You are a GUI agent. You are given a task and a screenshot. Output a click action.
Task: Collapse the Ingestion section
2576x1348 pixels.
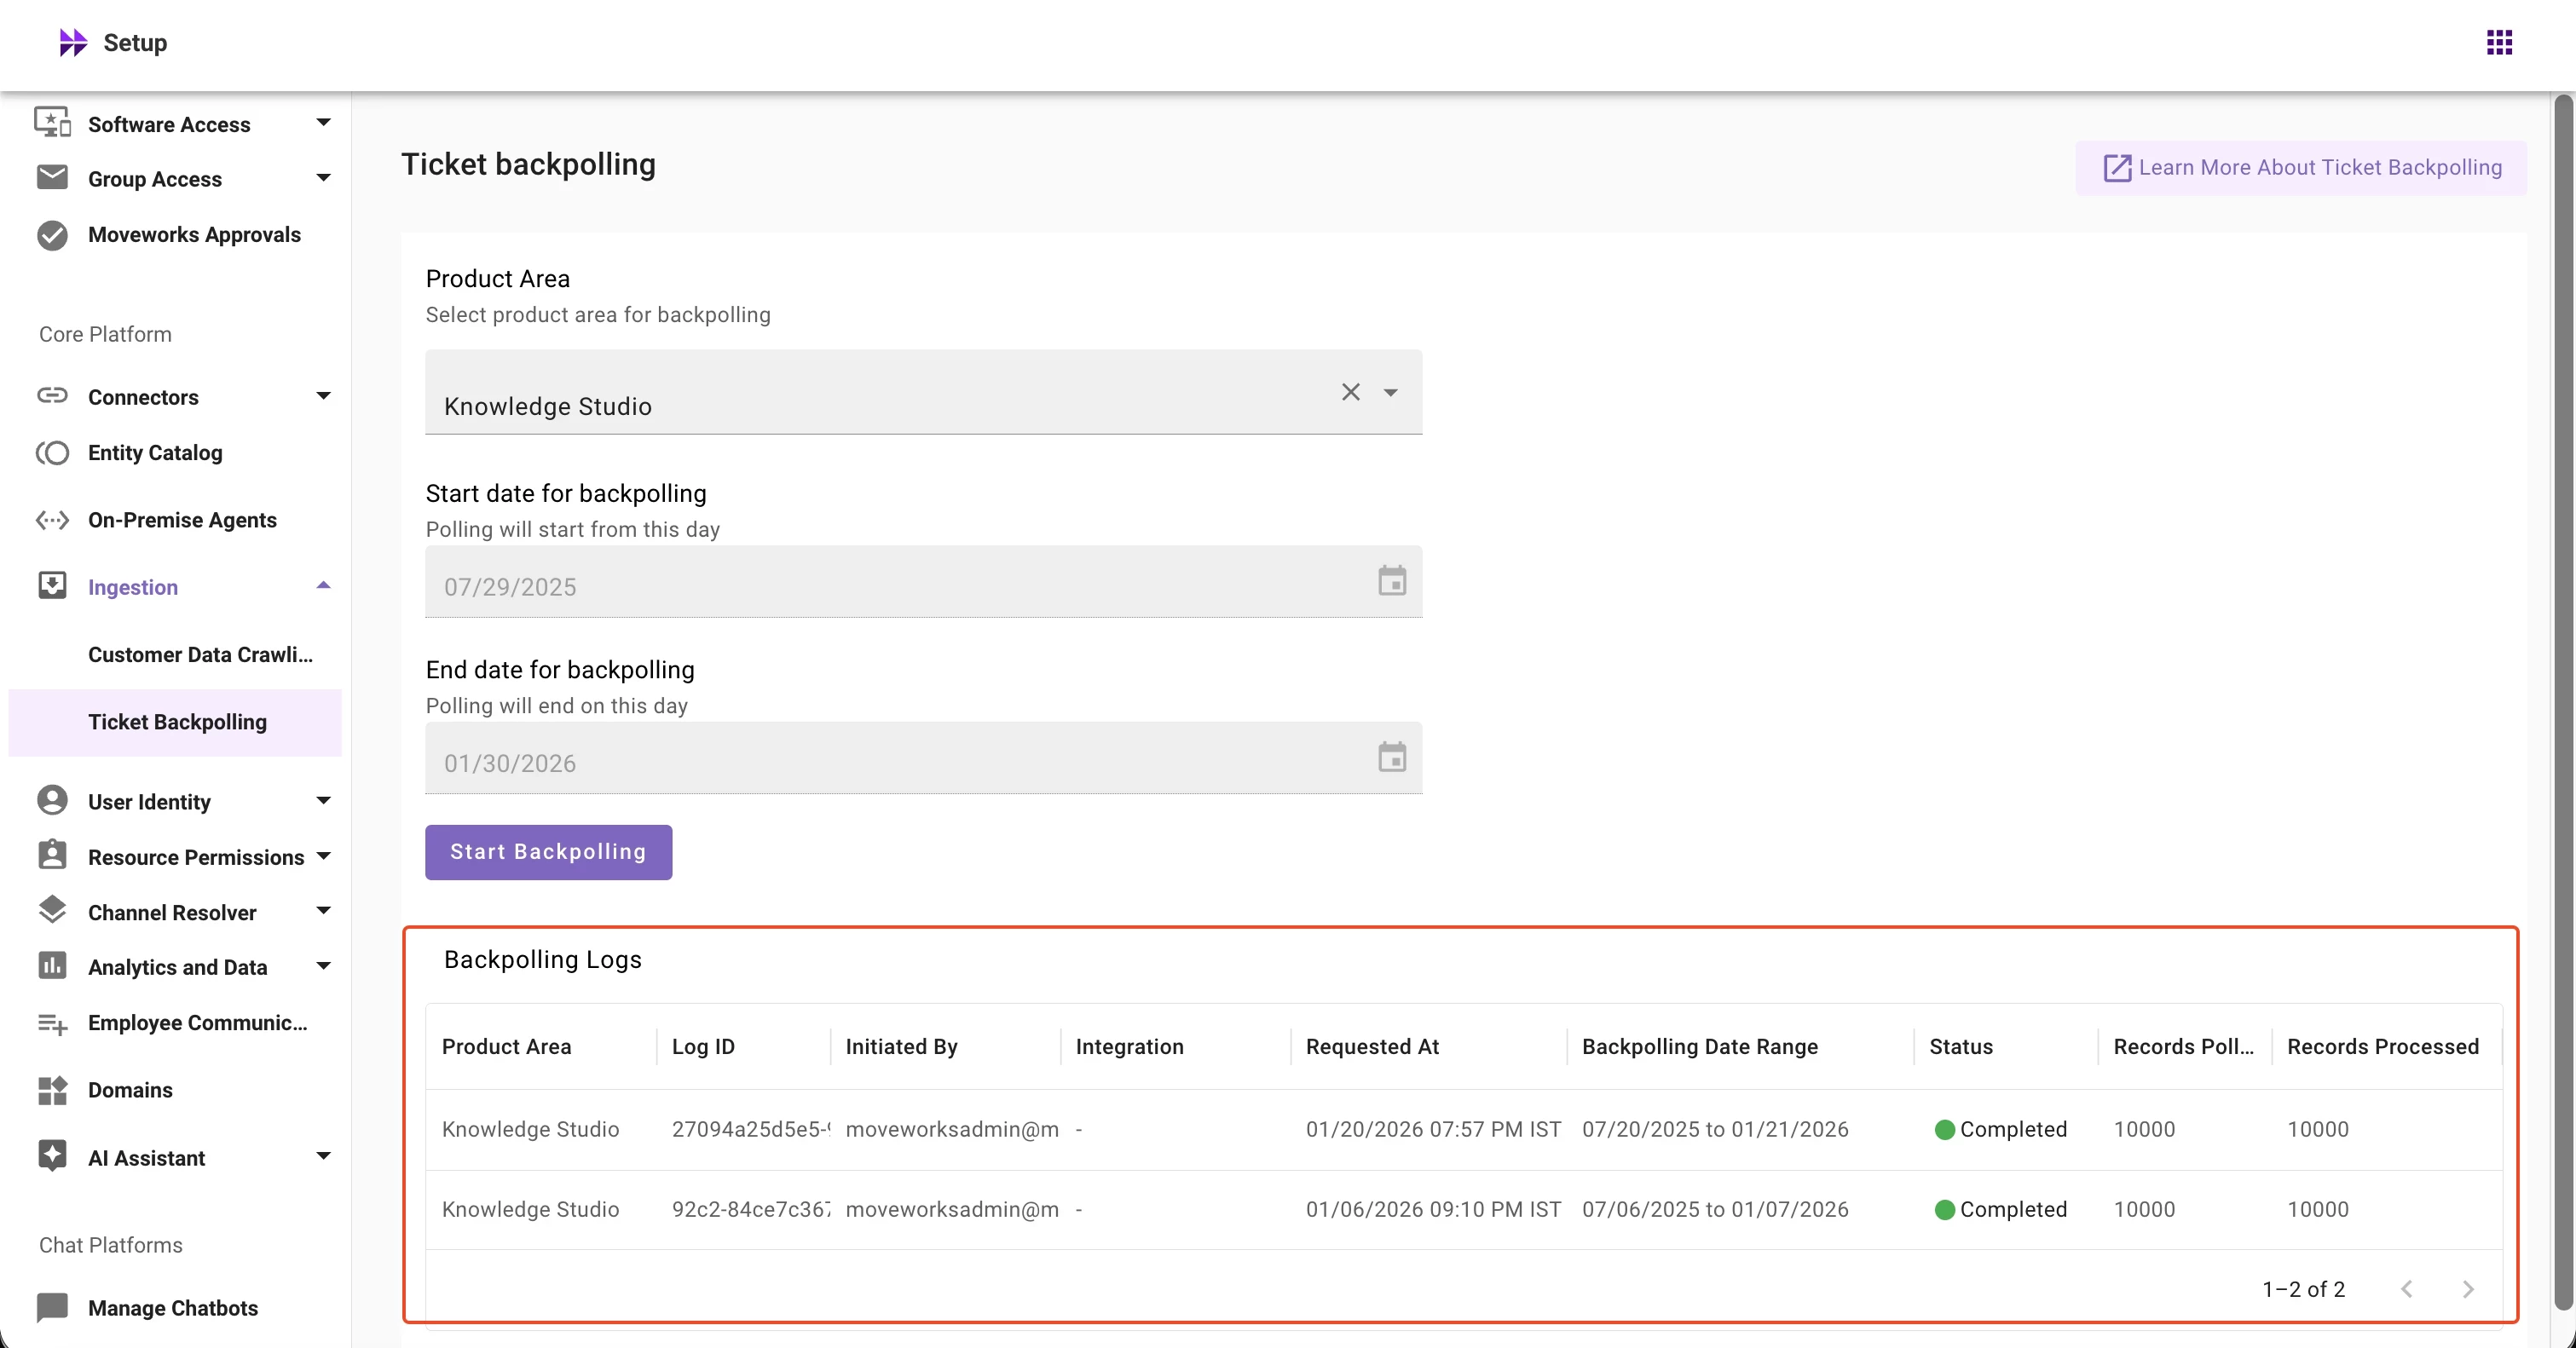tap(322, 586)
